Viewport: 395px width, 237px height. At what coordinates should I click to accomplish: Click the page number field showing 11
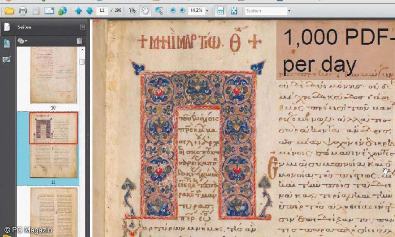(x=102, y=11)
